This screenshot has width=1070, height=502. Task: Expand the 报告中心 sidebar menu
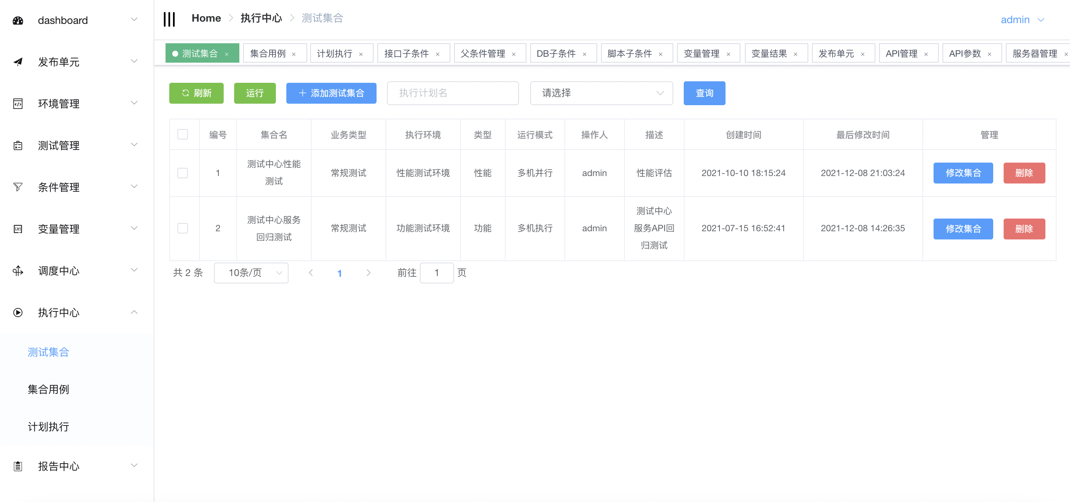[134, 465]
